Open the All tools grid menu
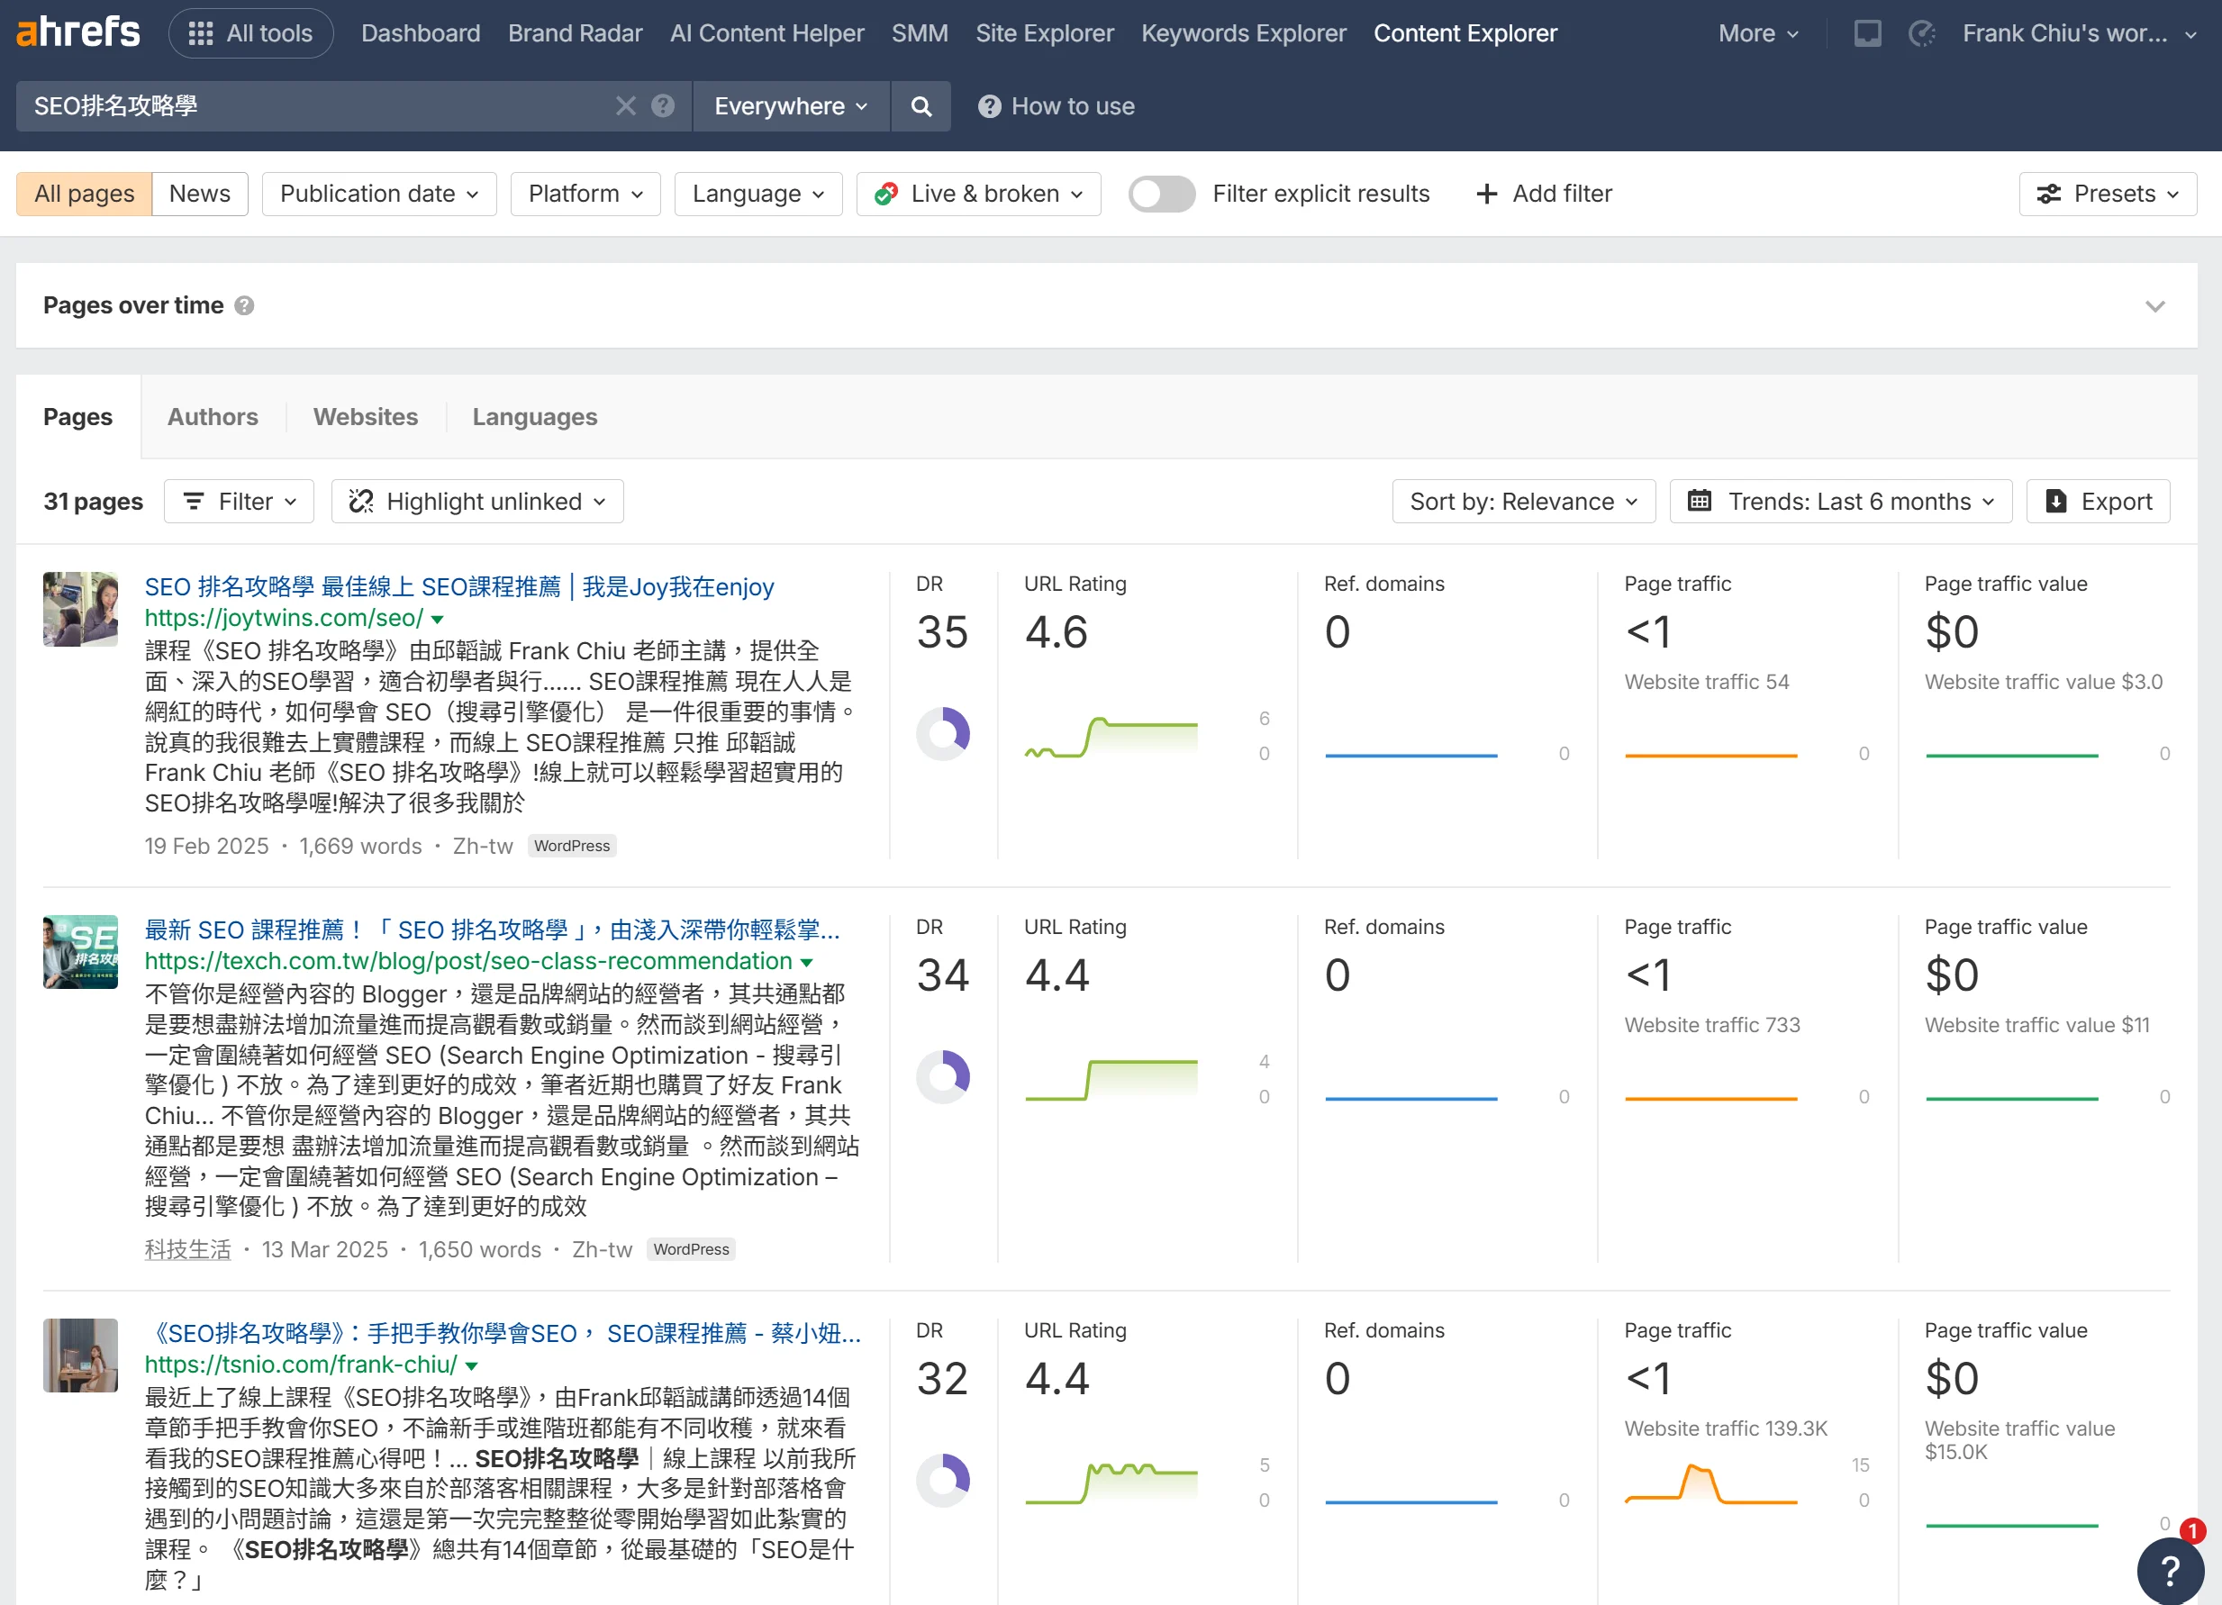This screenshot has width=2222, height=1605. click(250, 33)
